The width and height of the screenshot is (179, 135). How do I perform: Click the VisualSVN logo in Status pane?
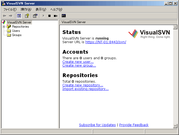149,34
